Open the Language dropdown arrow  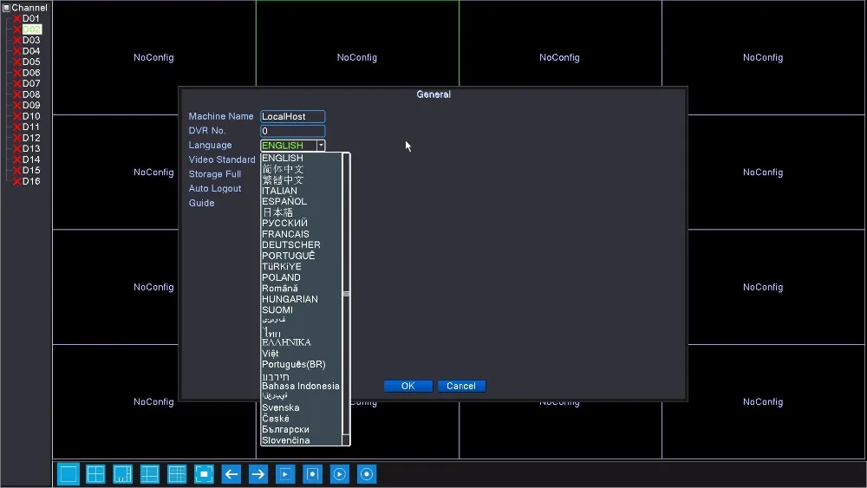(x=321, y=146)
